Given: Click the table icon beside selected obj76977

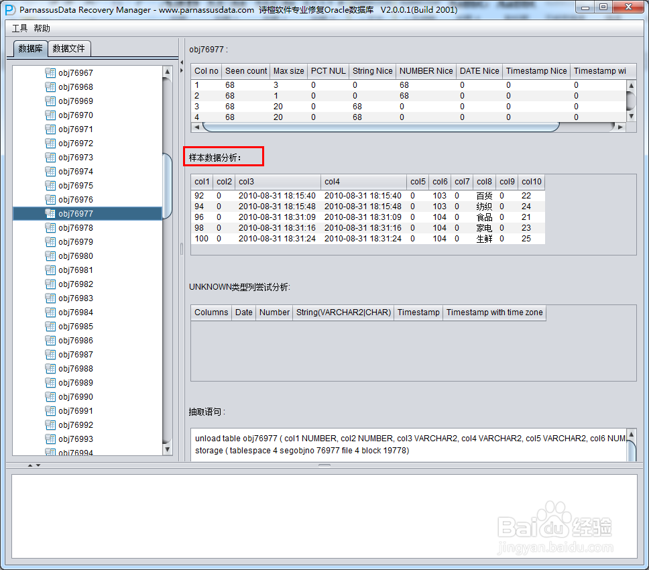Looking at the screenshot, I should [50, 214].
